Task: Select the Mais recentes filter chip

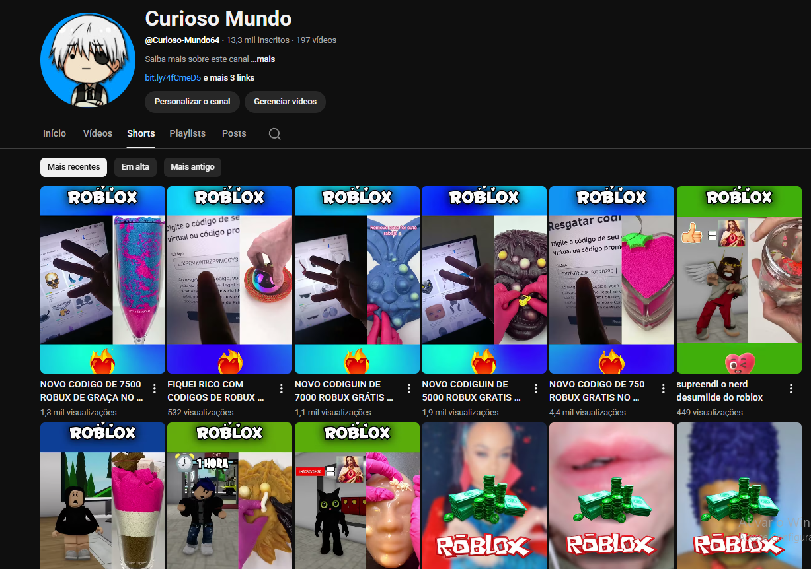Action: pos(74,167)
